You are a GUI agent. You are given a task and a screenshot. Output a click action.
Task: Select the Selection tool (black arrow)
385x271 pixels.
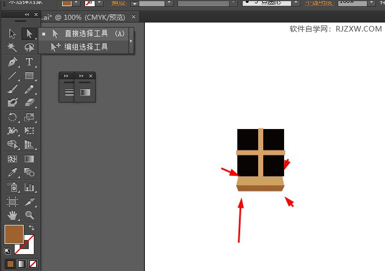click(12, 34)
